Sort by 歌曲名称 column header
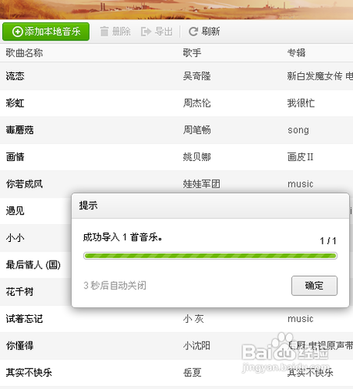This screenshot has width=353, height=389. [x=24, y=53]
